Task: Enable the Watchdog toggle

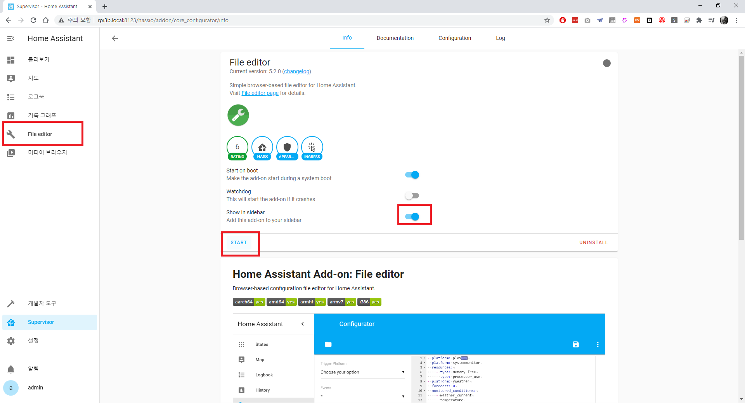Action: click(x=412, y=196)
